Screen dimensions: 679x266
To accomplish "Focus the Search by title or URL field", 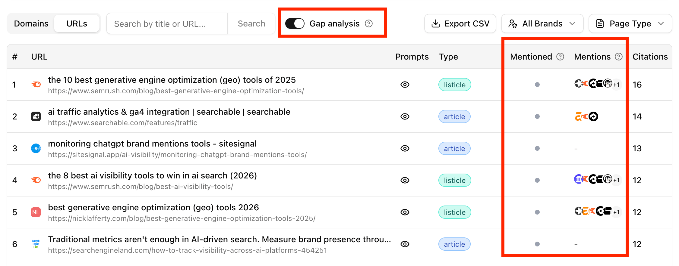I will coord(167,23).
